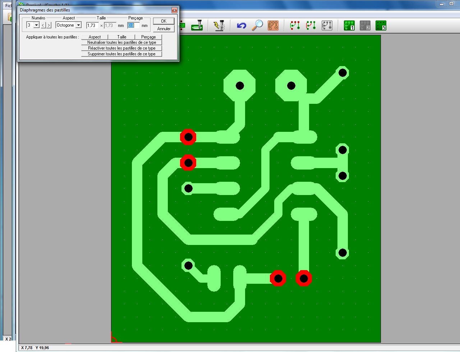Open the Numéro dropdown list
The height and width of the screenshot is (352, 460).
(36, 25)
